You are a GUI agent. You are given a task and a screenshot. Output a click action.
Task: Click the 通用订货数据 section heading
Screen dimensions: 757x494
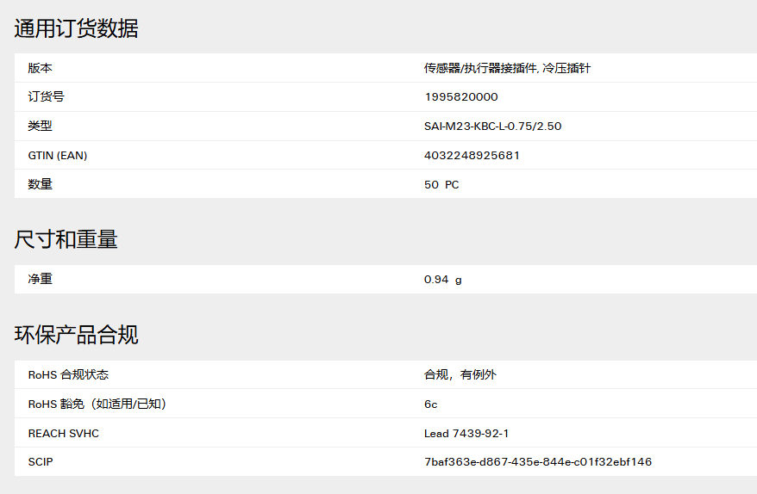76,28
